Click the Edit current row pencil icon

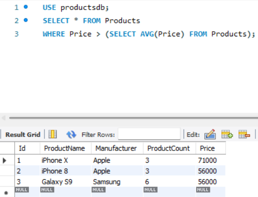tap(210, 134)
